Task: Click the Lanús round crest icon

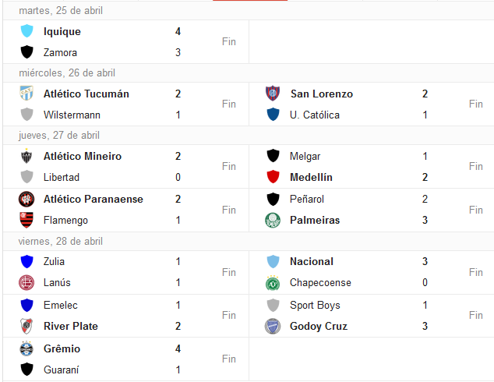Action: [26, 282]
